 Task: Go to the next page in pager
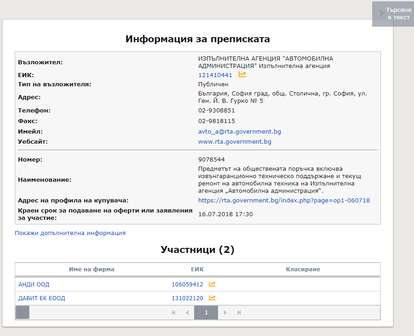225,313
